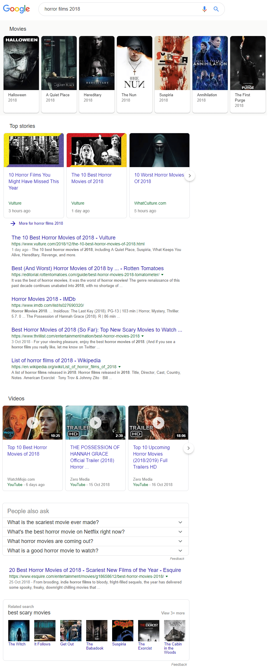Open dropdown arrow next to thrillist URL
This screenshot has width=270, height=672.
coord(143,336)
